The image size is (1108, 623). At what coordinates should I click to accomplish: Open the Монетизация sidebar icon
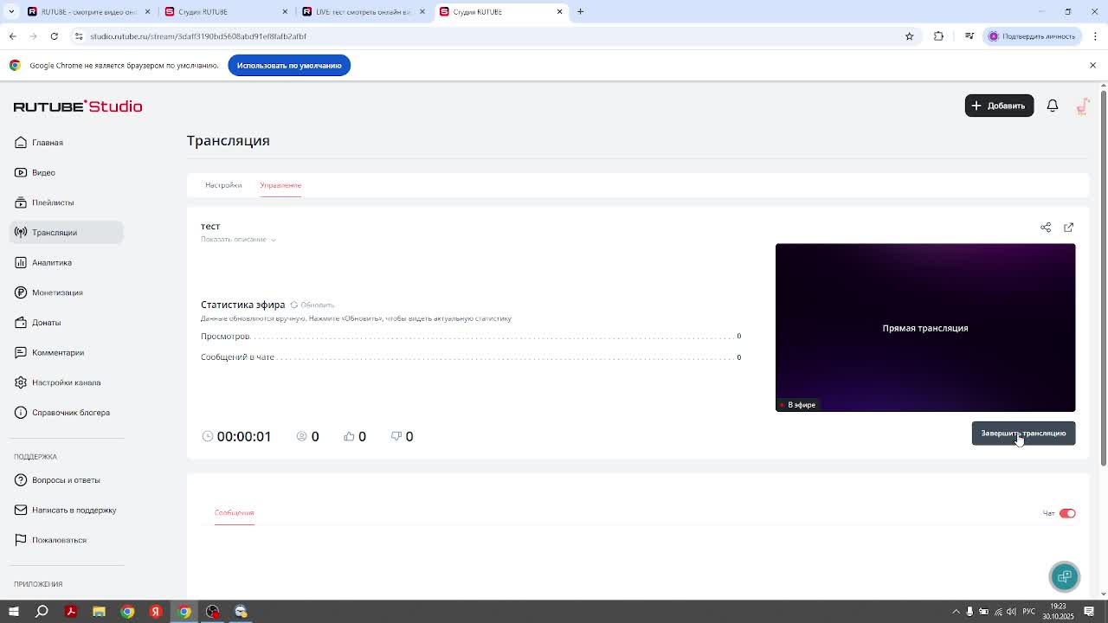pyautogui.click(x=21, y=292)
